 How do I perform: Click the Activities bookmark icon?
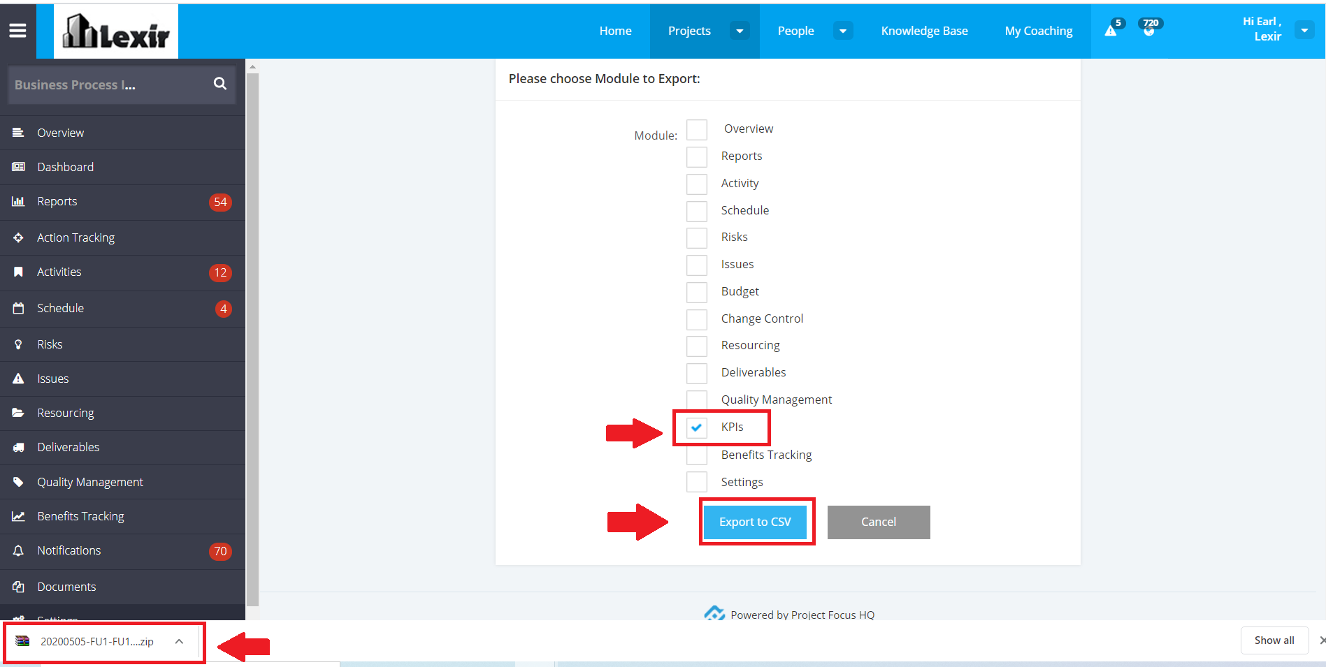18,272
